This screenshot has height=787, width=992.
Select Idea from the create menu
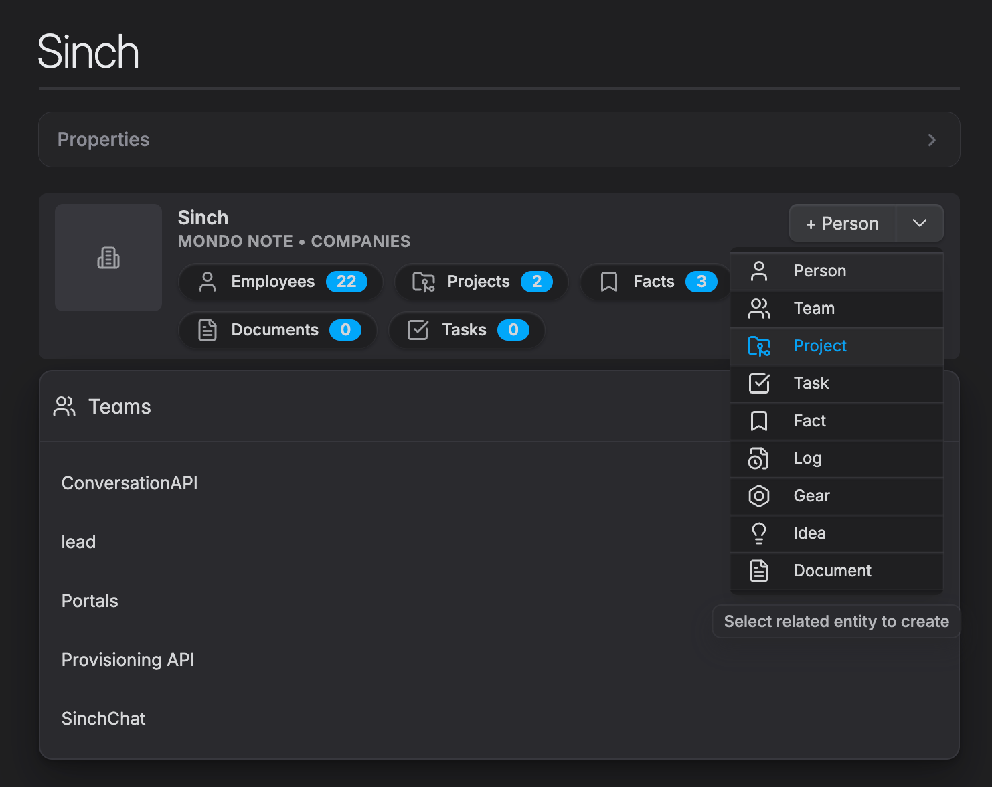point(837,533)
